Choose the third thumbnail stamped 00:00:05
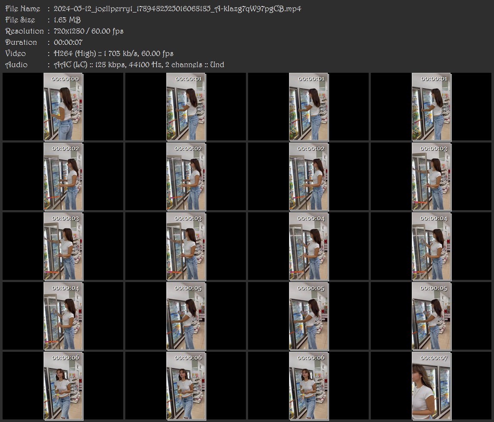The height and width of the screenshot is (422, 494). point(431,316)
